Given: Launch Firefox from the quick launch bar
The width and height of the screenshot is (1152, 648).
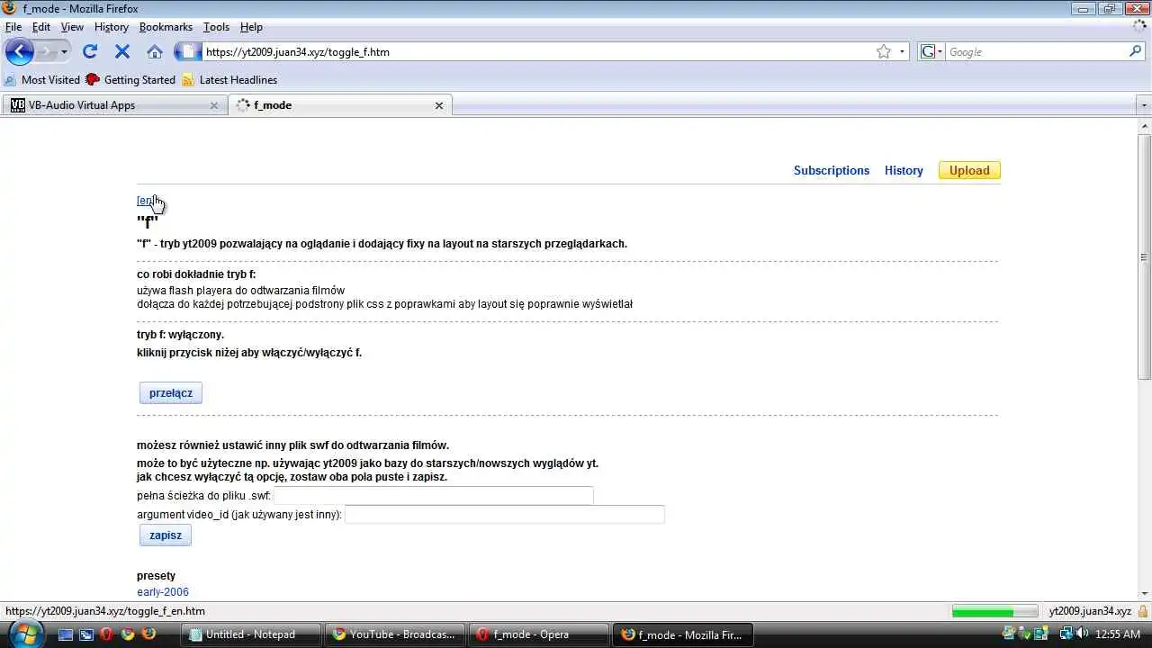Looking at the screenshot, I should coord(148,634).
